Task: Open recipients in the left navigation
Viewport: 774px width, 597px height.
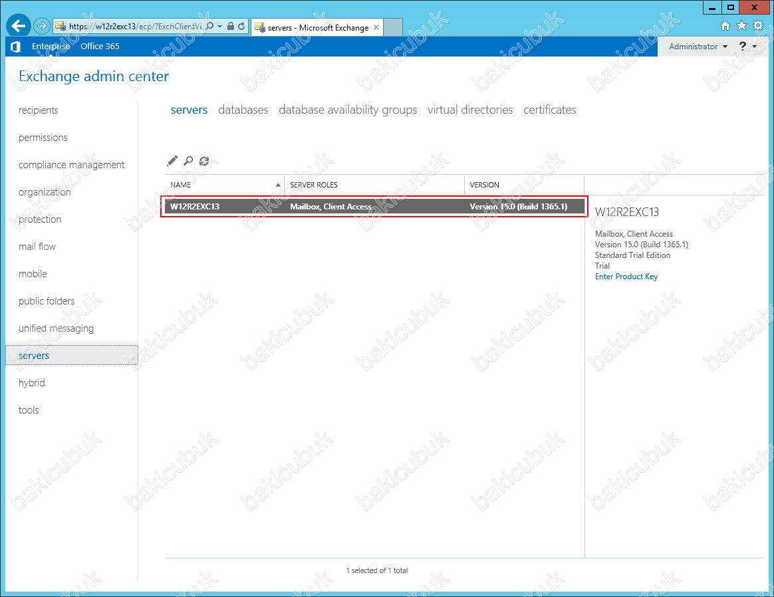Action: pyautogui.click(x=39, y=110)
